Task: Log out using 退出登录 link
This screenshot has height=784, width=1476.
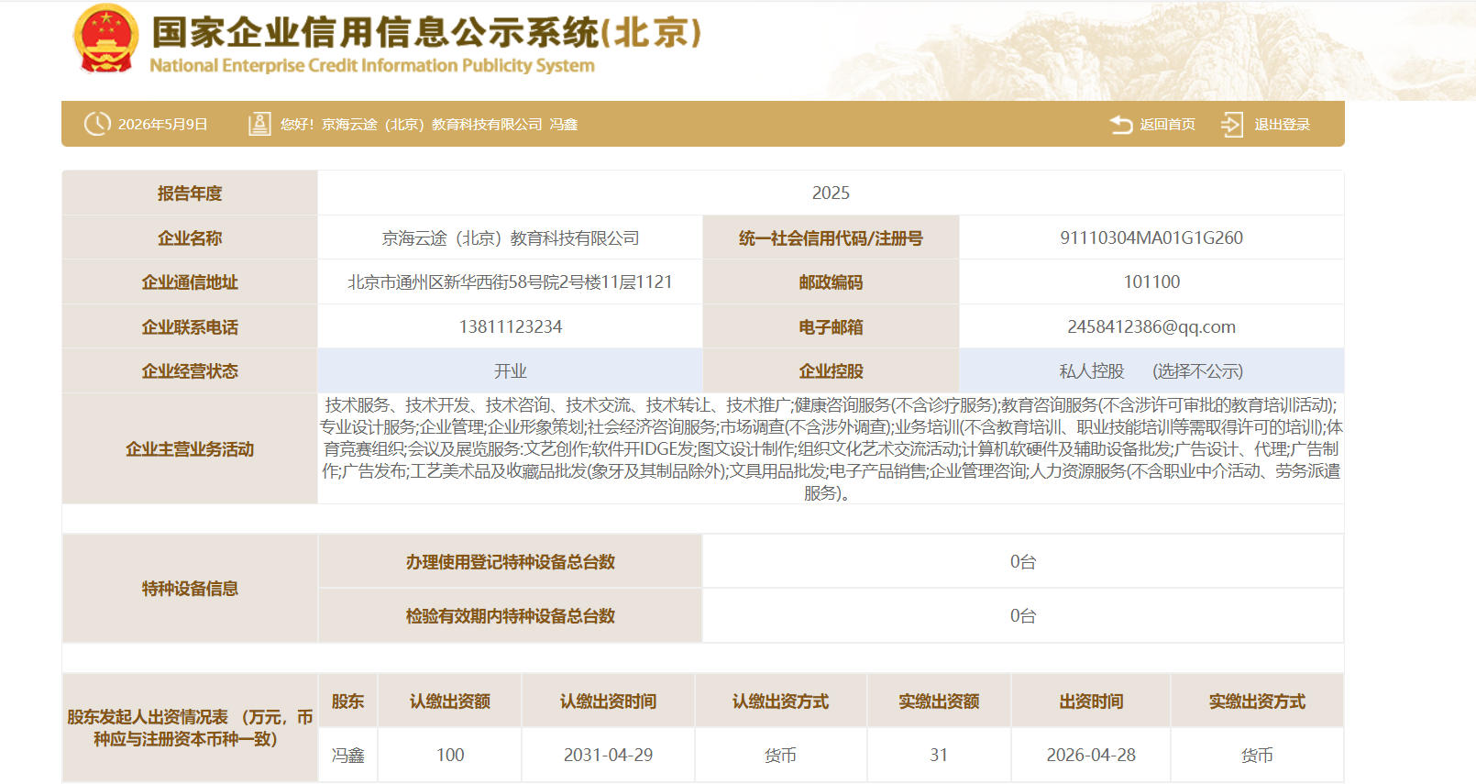Action: [1282, 125]
